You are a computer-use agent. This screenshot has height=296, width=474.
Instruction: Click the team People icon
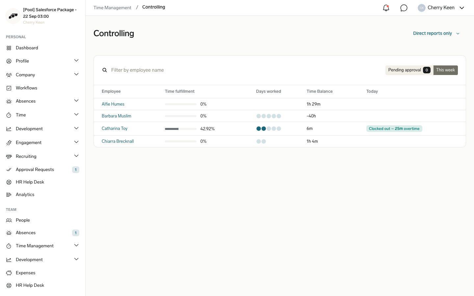pyautogui.click(x=9, y=220)
